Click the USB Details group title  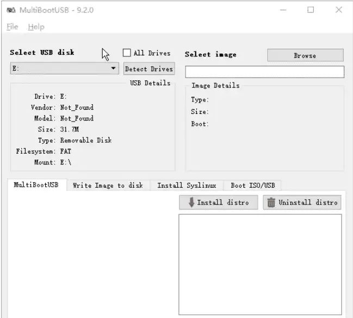150,83
